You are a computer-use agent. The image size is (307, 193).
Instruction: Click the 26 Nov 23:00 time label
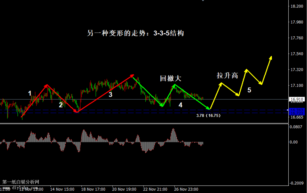pyautogui.click(x=186, y=189)
